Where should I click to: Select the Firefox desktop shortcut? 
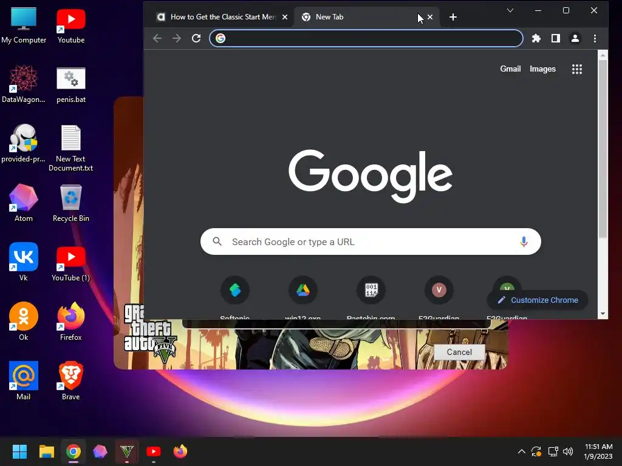[71, 322]
